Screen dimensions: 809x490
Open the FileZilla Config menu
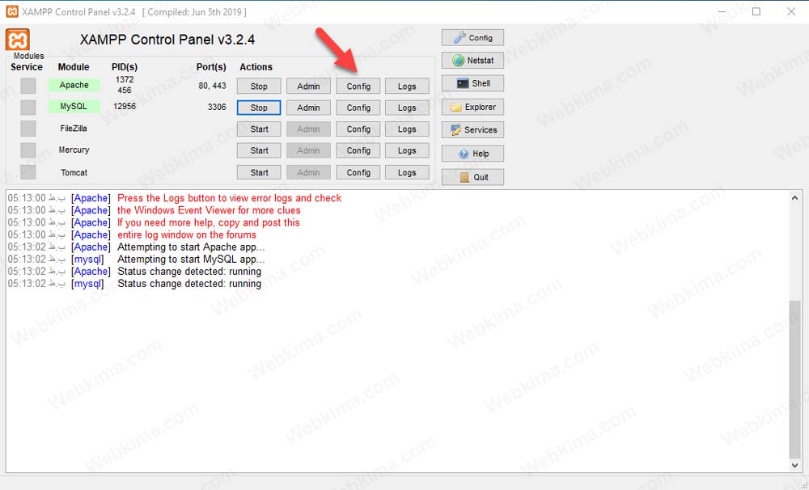coord(358,129)
